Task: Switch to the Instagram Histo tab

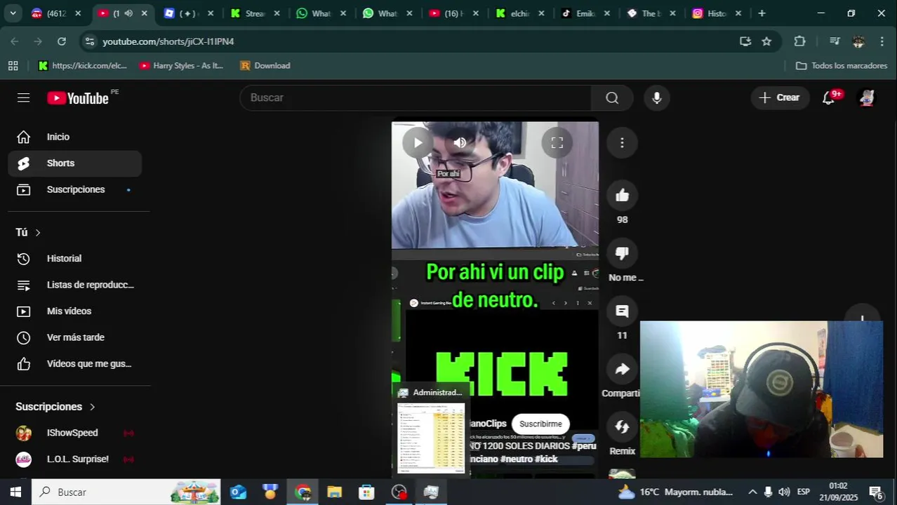Action: [717, 13]
